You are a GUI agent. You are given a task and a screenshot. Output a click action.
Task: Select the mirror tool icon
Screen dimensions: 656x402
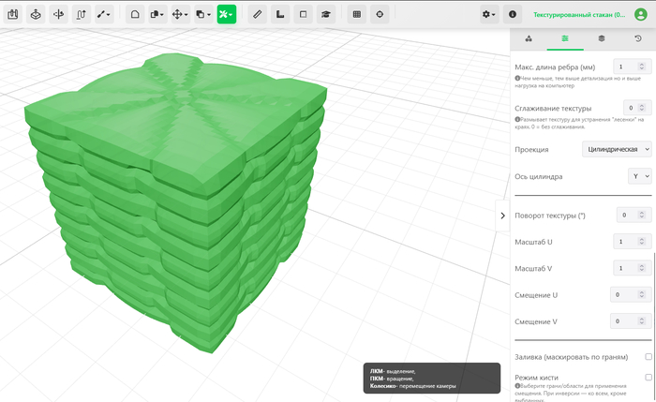(58, 14)
